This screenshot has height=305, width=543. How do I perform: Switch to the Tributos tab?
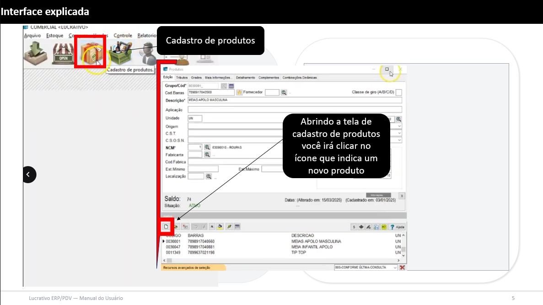coord(182,78)
